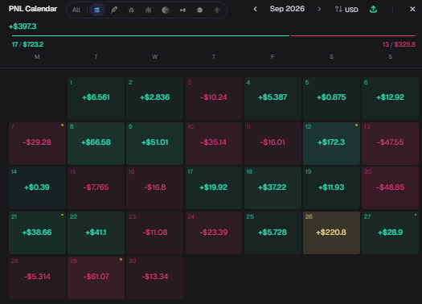The height and width of the screenshot is (304, 422).
Task: Open day 12 cell showing +$172.3
Action: pos(331,143)
